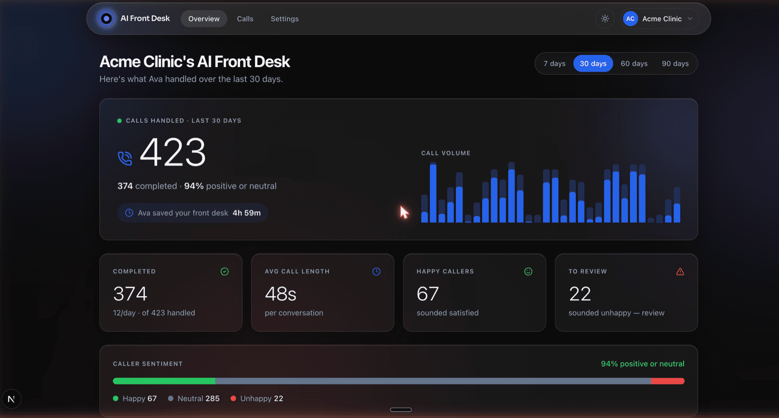
Task: Click the 'sounded unhappy — review' text
Action: pyautogui.click(x=616, y=313)
